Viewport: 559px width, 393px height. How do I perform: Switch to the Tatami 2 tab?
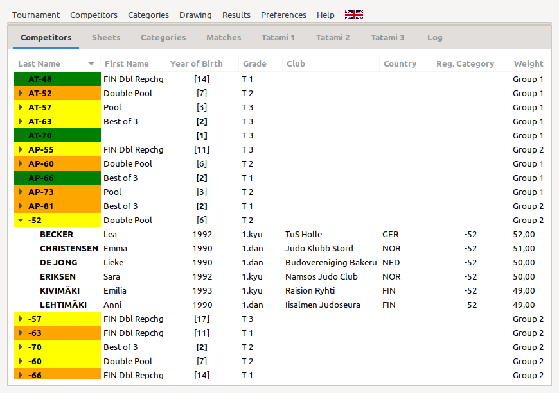[x=333, y=38]
